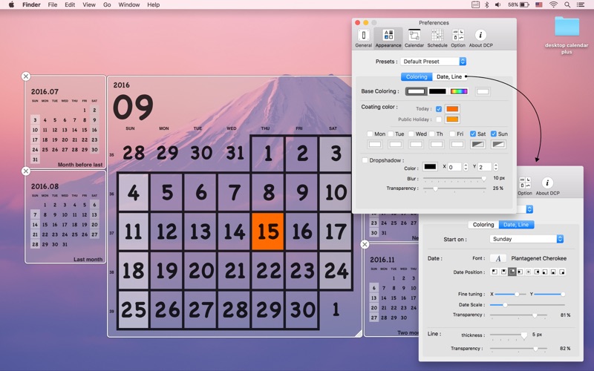Close the 2016.08 mini calendar widget
This screenshot has height=371, width=594.
click(x=26, y=171)
